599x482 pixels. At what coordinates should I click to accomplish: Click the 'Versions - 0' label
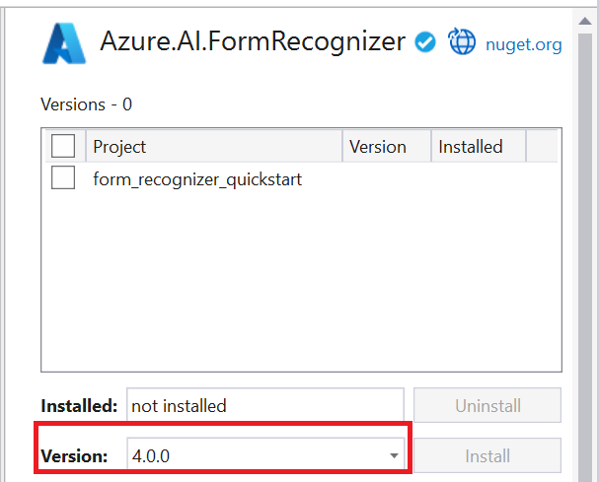87,103
